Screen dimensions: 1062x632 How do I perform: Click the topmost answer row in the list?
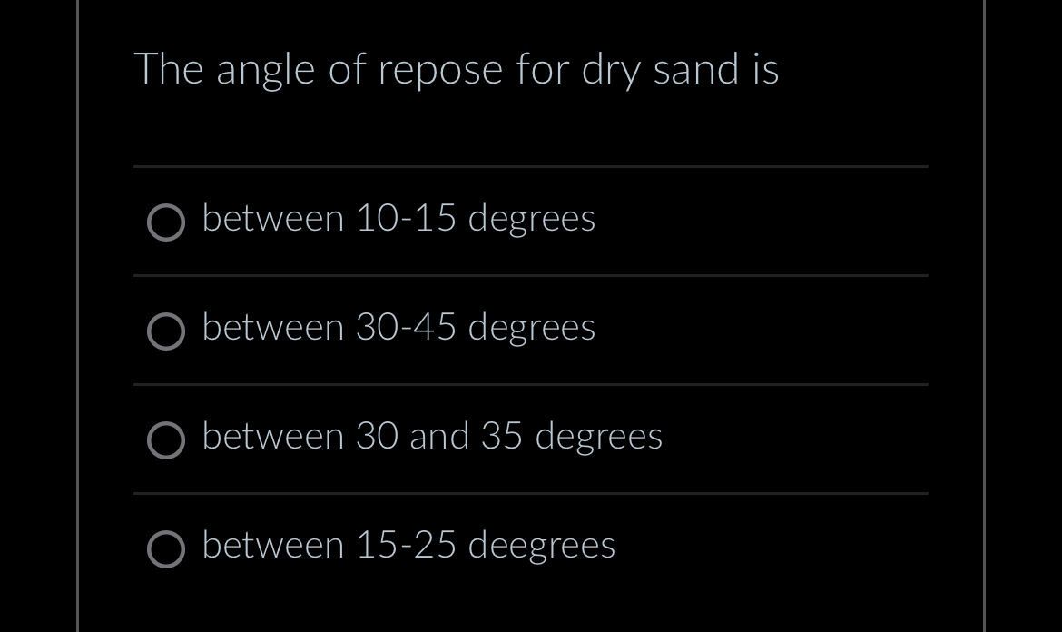coord(530,219)
